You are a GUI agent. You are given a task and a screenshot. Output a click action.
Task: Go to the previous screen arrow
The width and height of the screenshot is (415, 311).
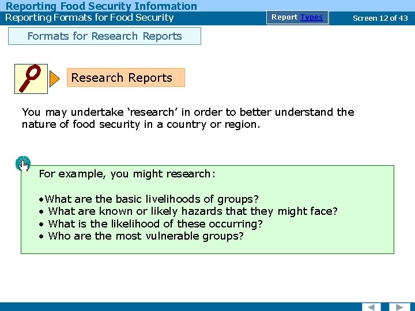[x=371, y=307]
